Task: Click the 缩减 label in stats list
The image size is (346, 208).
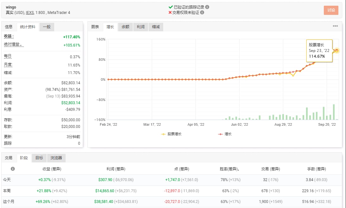Action: point(8,73)
